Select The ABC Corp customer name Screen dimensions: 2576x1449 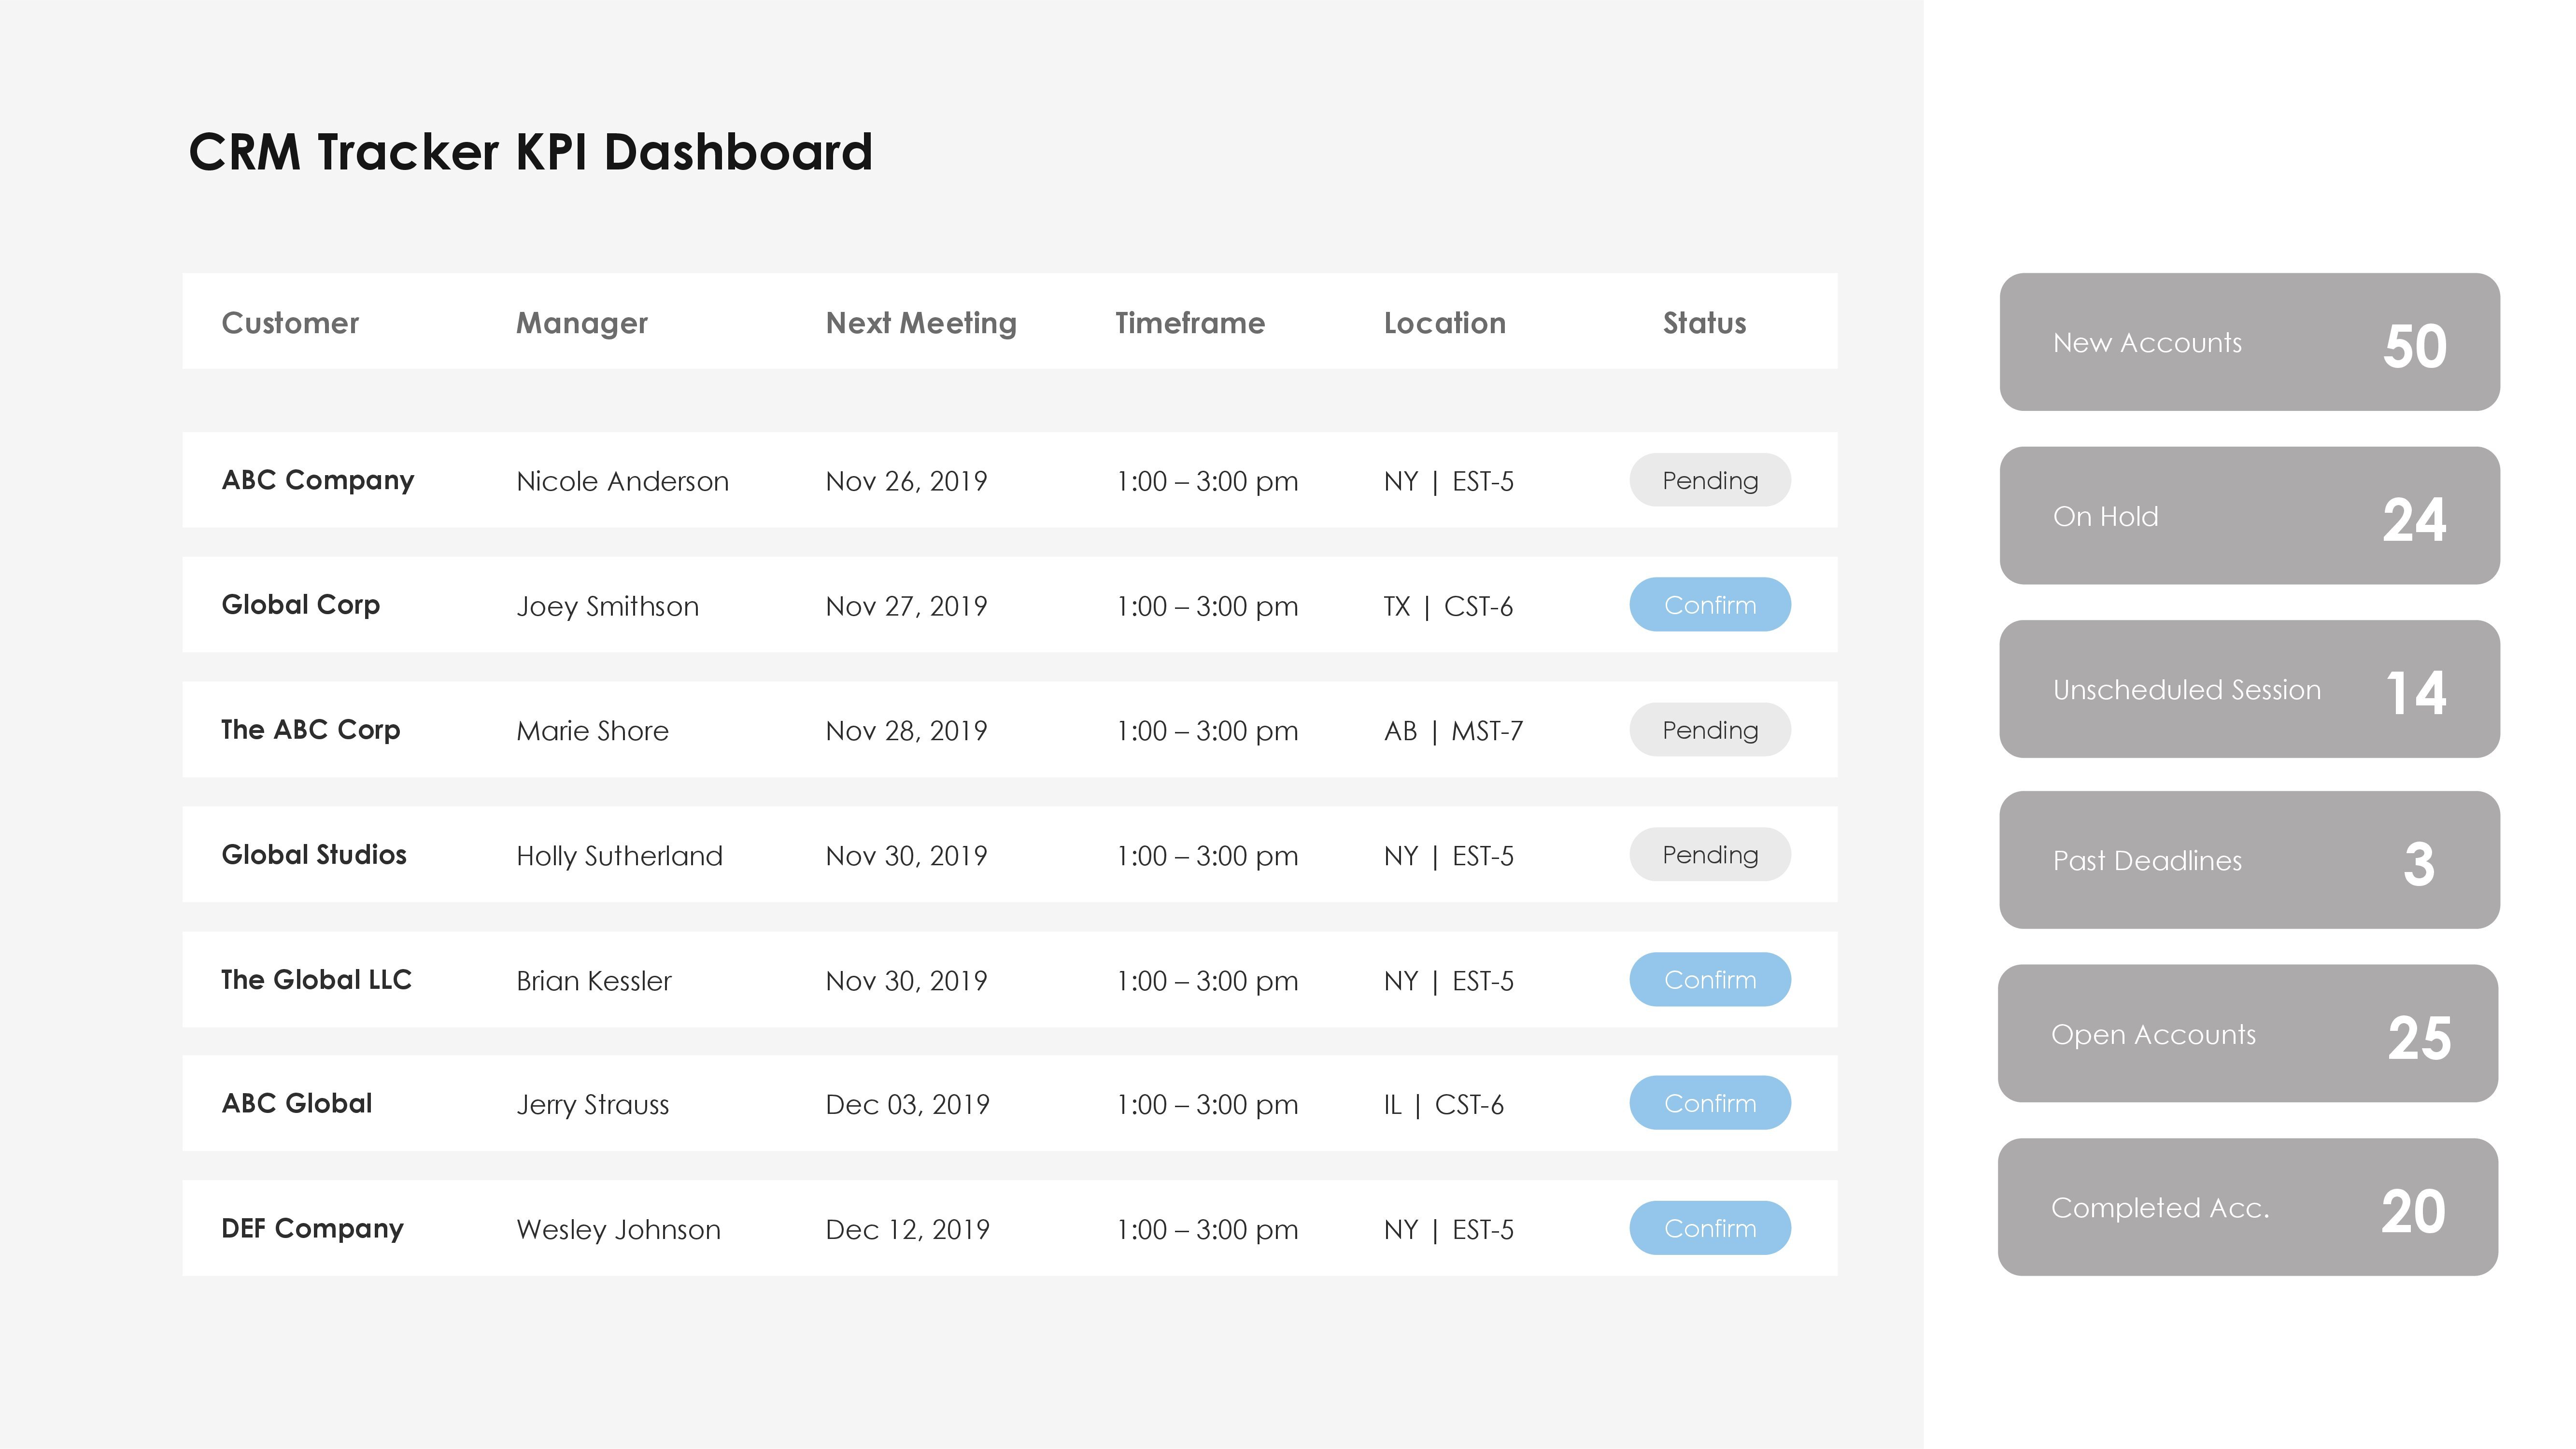tap(311, 730)
